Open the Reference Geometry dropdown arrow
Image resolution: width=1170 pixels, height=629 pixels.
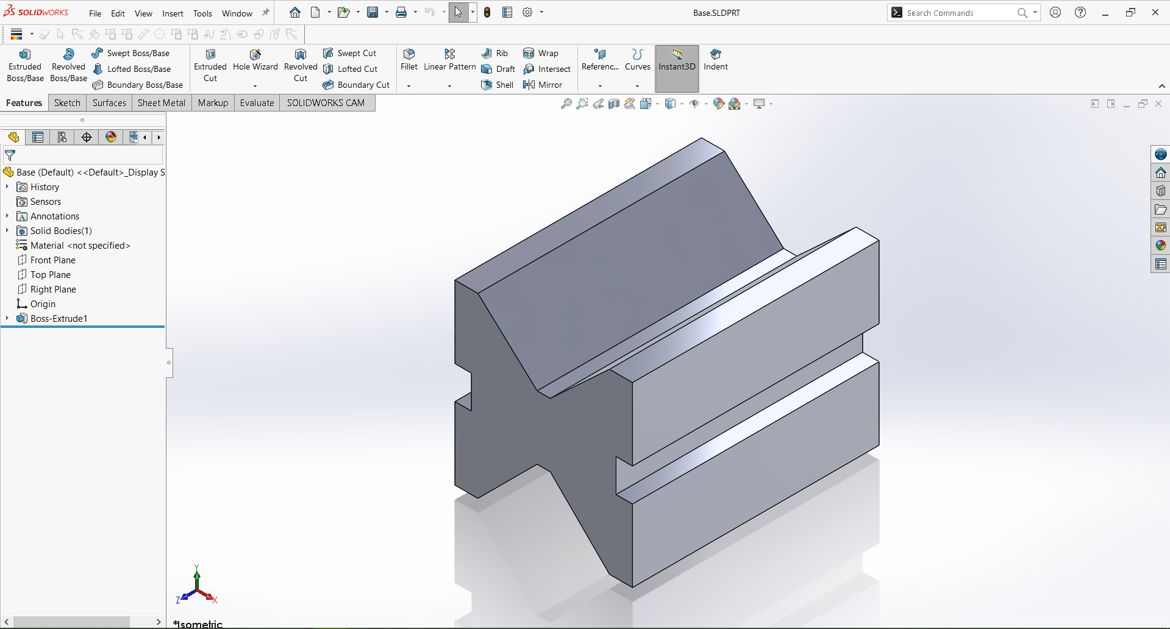point(600,86)
